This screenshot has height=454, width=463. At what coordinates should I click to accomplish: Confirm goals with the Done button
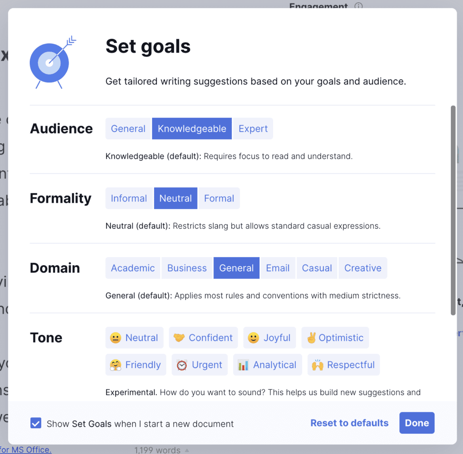tap(417, 423)
